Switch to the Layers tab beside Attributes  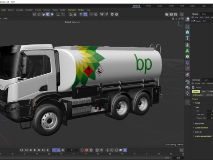[206, 80]
